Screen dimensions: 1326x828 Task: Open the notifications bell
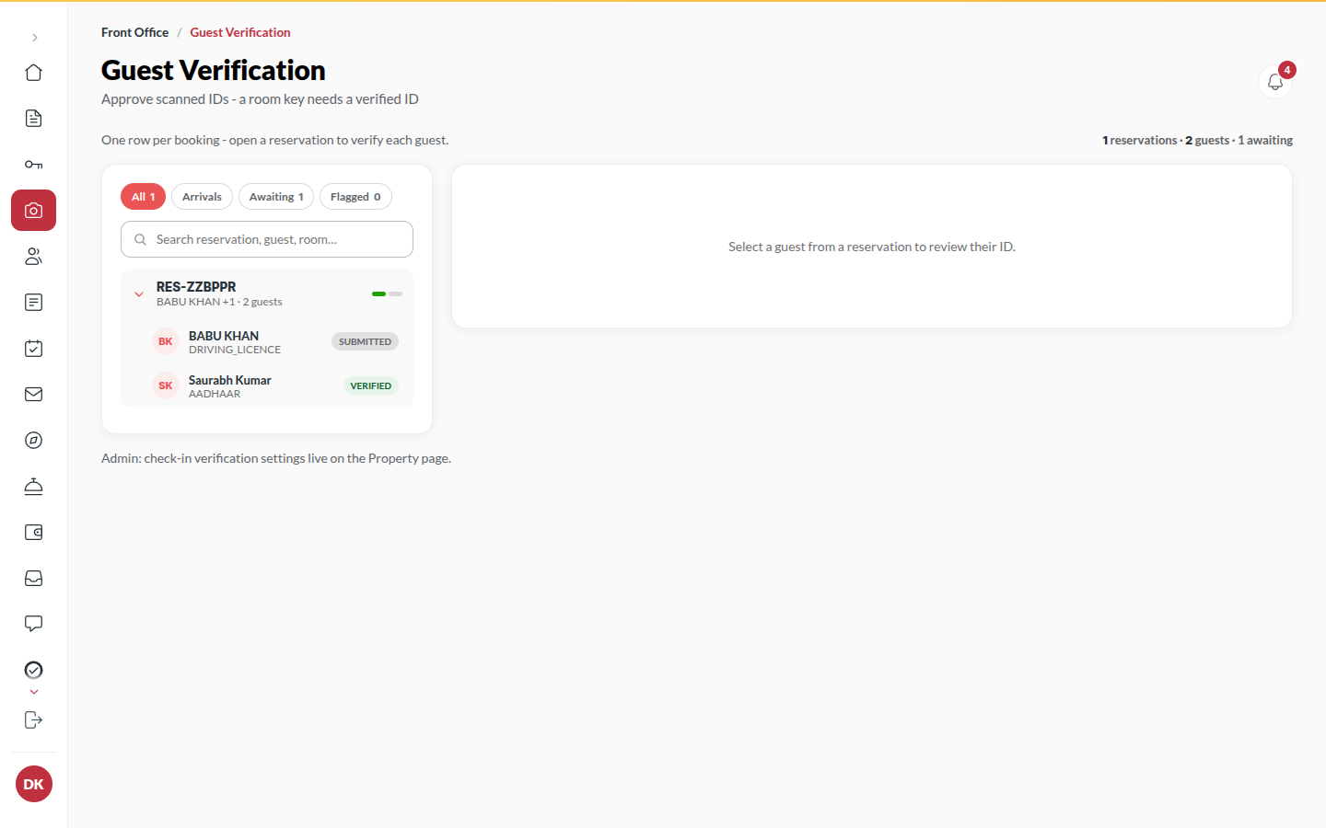click(1275, 82)
